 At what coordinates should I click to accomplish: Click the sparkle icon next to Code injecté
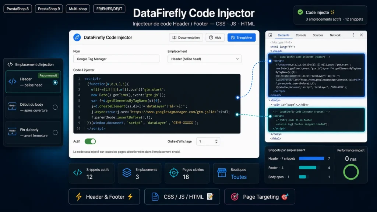(x=332, y=12)
